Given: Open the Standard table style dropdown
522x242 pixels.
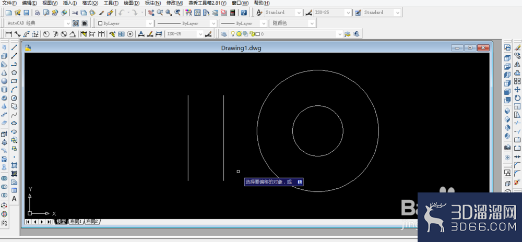Looking at the screenshot, I should [x=397, y=13].
